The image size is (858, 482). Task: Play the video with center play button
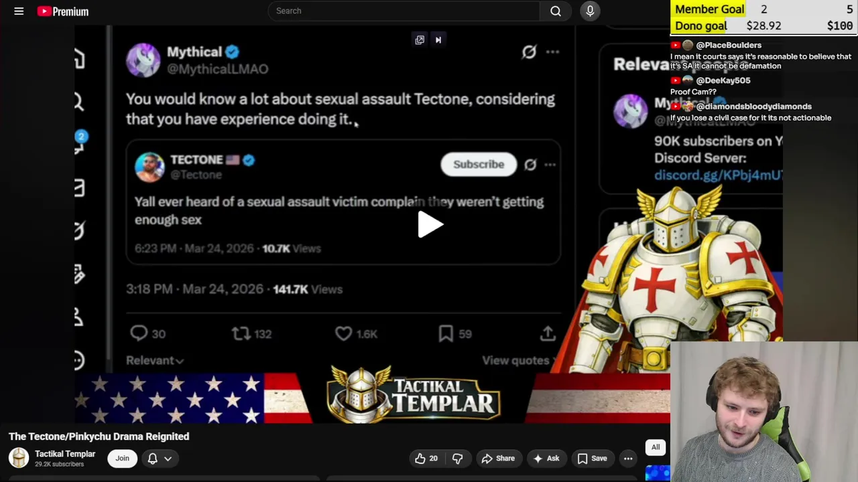click(x=429, y=225)
